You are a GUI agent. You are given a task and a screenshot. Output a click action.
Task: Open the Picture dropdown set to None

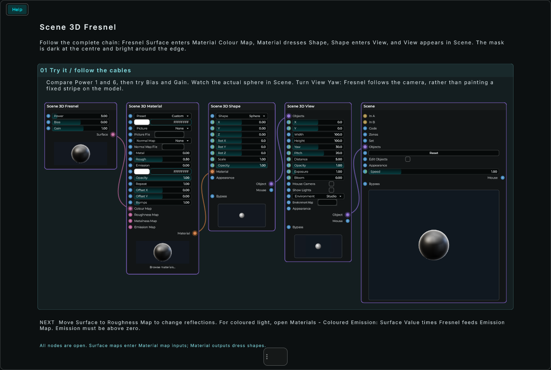point(163,128)
